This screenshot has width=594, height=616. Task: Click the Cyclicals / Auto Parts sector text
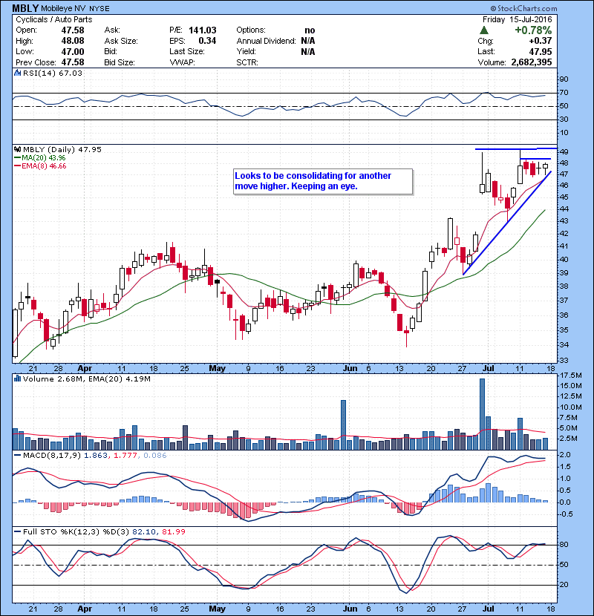coord(54,19)
